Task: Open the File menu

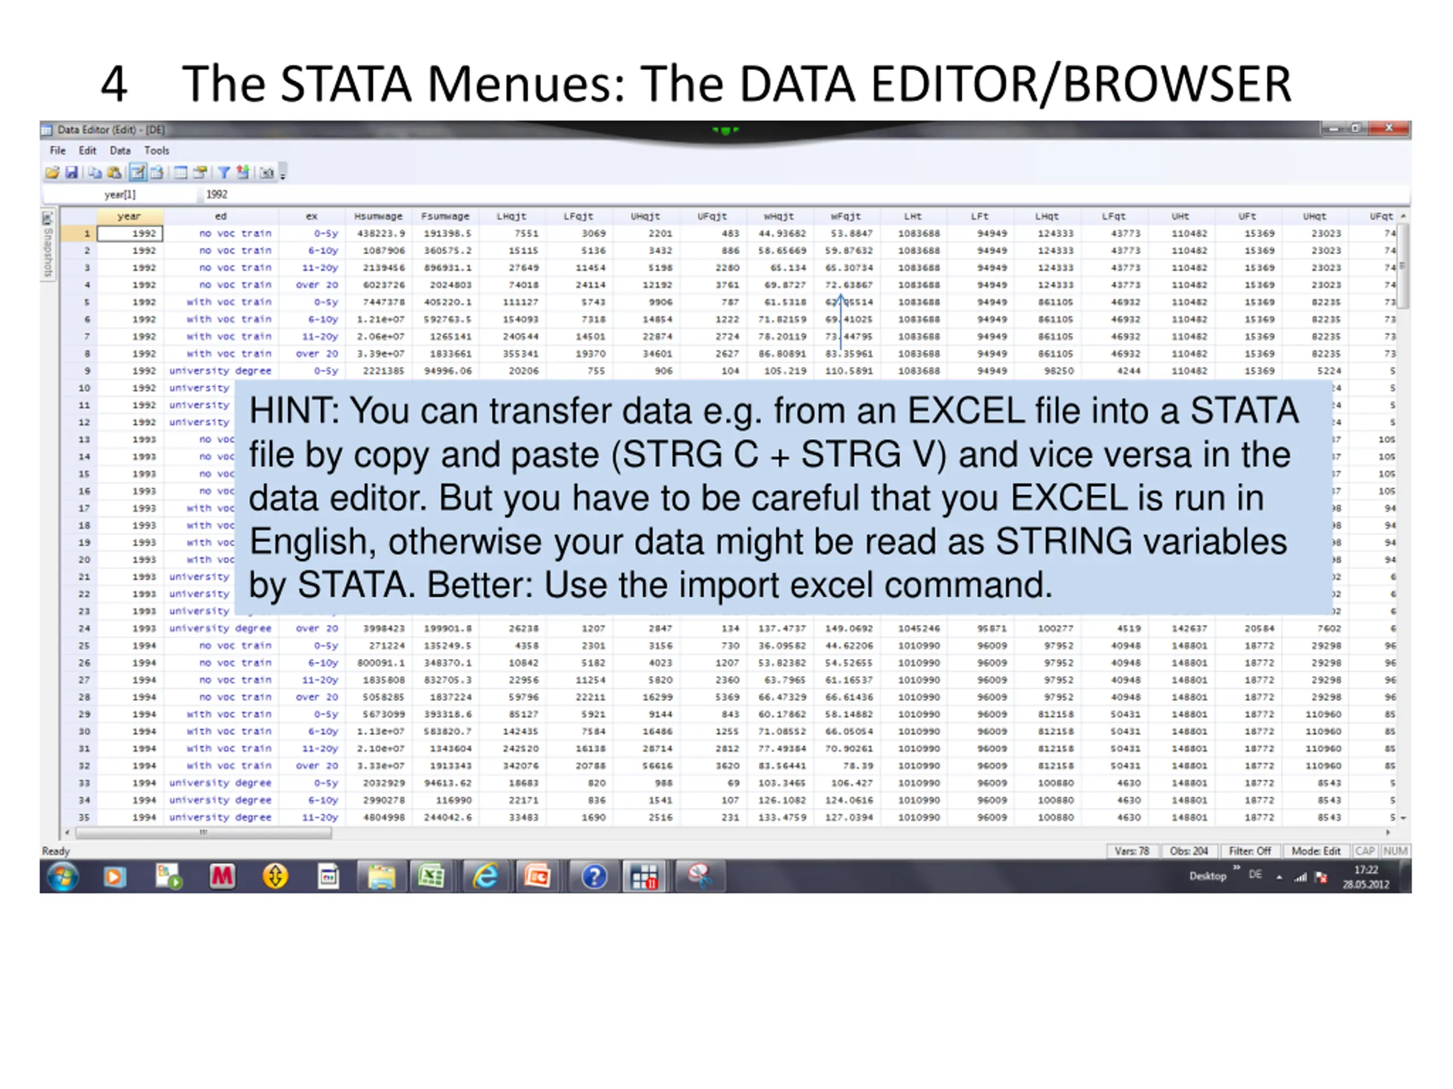Action: click(x=58, y=150)
